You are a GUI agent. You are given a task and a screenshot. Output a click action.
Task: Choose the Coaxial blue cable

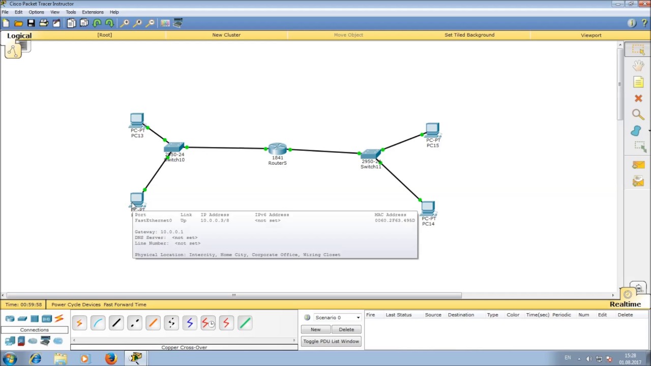189,323
